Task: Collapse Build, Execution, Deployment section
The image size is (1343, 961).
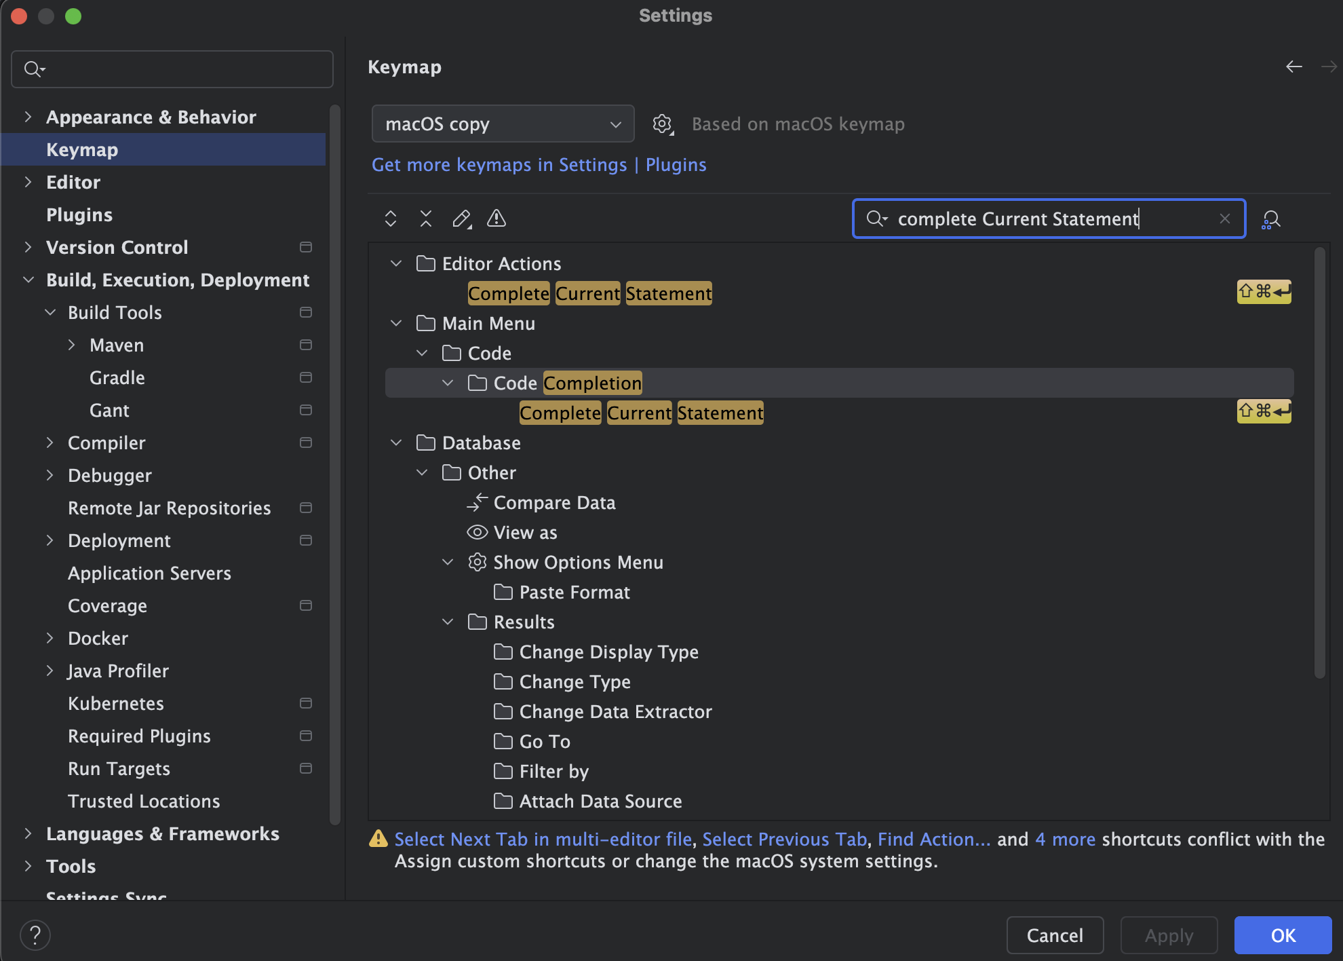Action: point(28,280)
